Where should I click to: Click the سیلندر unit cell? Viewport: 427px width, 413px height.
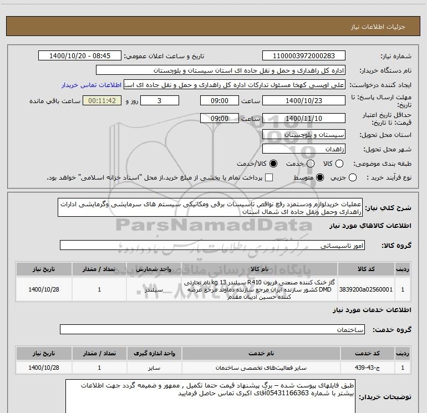(154, 289)
